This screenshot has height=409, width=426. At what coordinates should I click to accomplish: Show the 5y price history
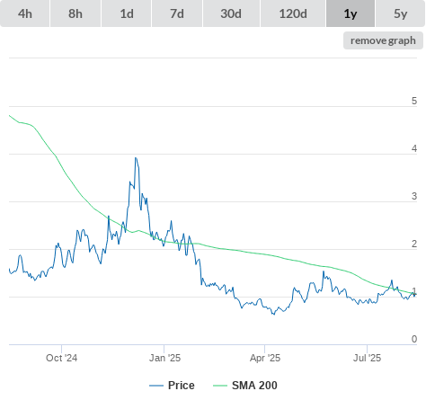tap(401, 13)
